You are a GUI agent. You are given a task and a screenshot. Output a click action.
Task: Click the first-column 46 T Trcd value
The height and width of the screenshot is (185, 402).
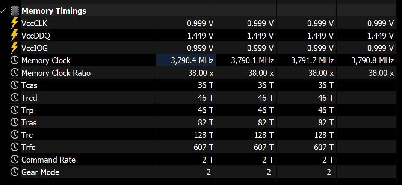(206, 98)
